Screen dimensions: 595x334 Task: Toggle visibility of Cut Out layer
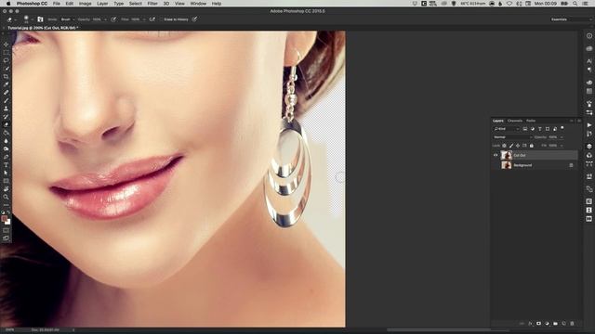pos(496,155)
